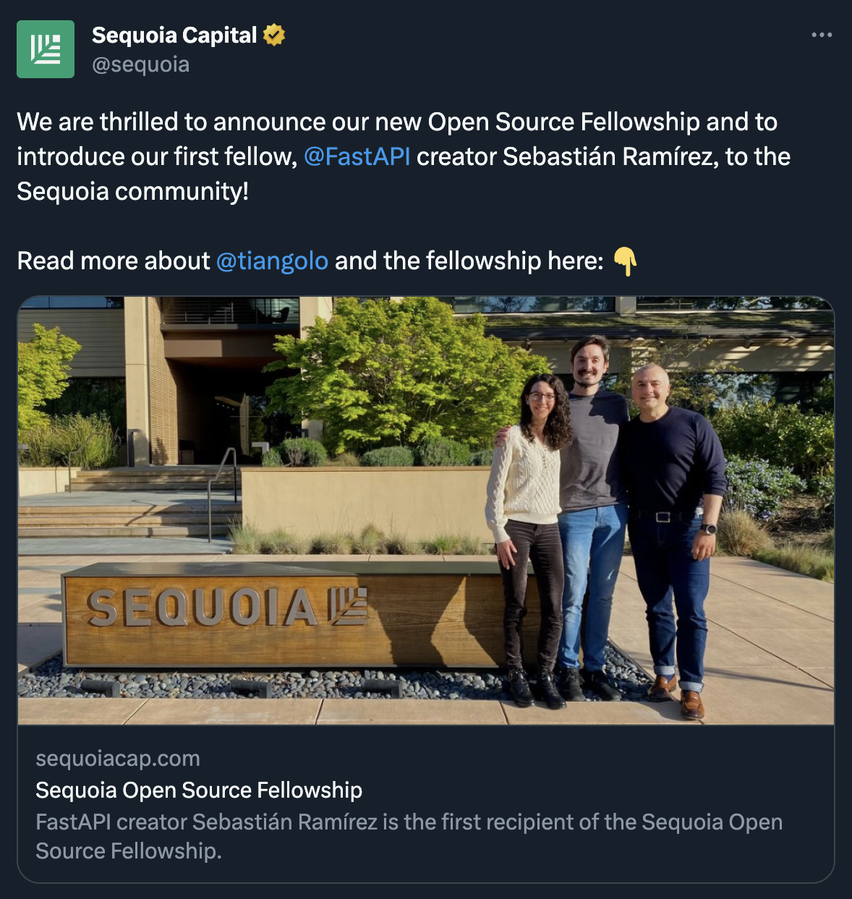Open the Sequoia Open Source Fellowship card title
This screenshot has height=899, width=852.
click(199, 790)
